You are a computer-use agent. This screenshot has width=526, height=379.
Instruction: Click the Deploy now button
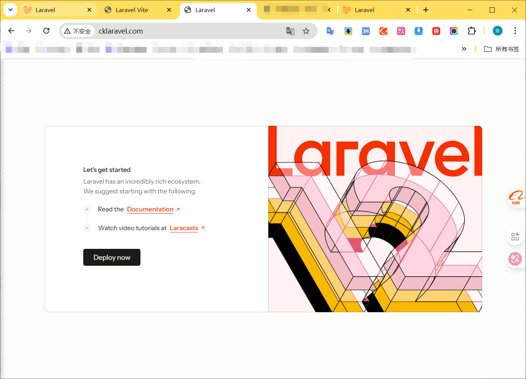[112, 257]
